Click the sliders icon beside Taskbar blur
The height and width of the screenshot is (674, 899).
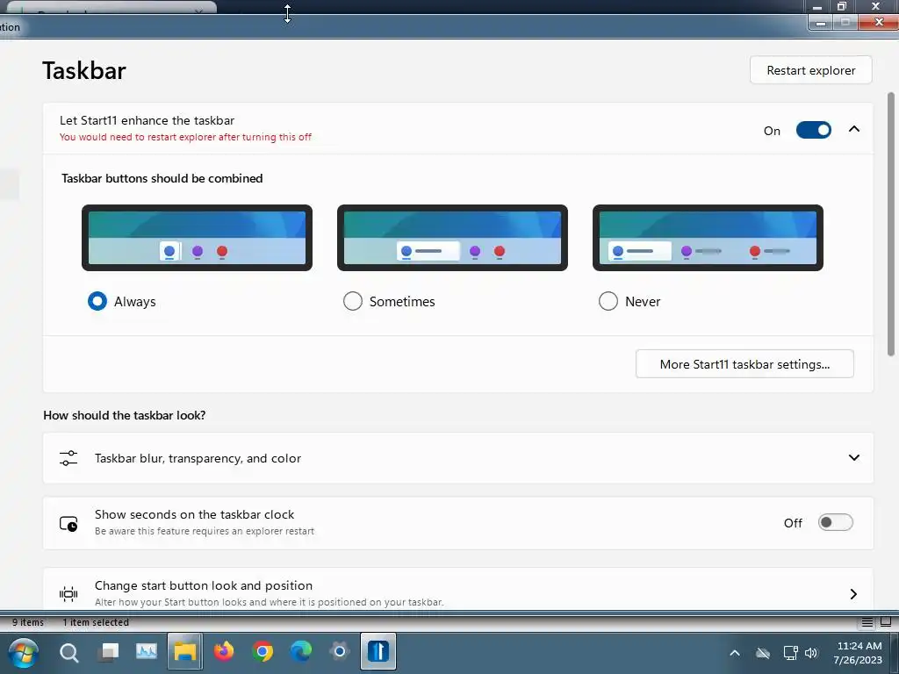coord(68,458)
